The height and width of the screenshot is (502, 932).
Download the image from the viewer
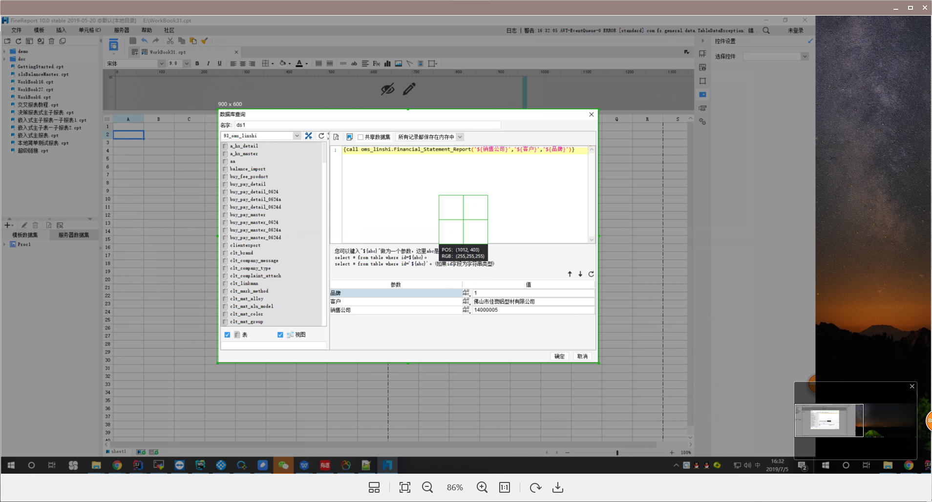coord(558,487)
